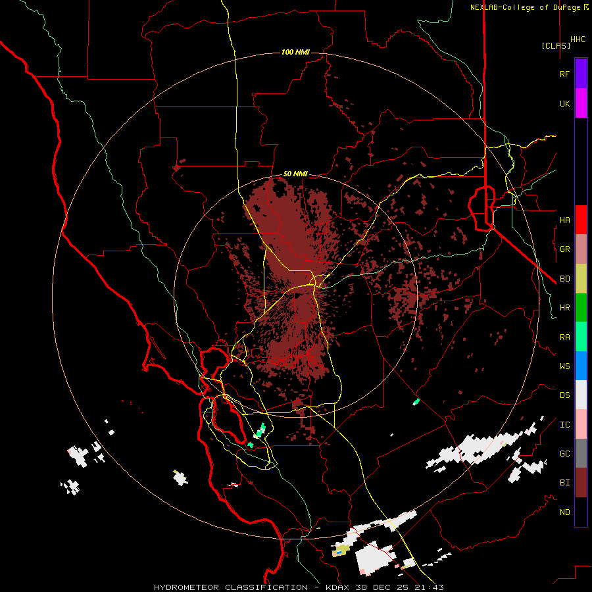This screenshot has width=592, height=592.
Task: Click the ND legend label
Action: coord(564,512)
